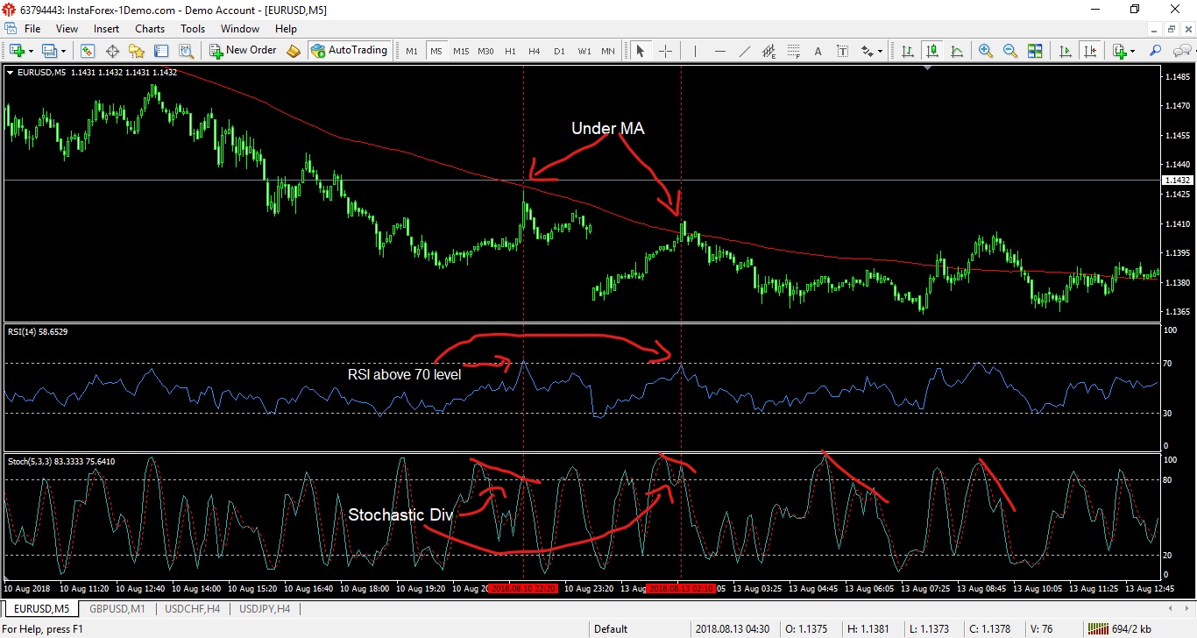Click the New Order button
Viewport: 1197px width, 638px height.
click(x=243, y=51)
